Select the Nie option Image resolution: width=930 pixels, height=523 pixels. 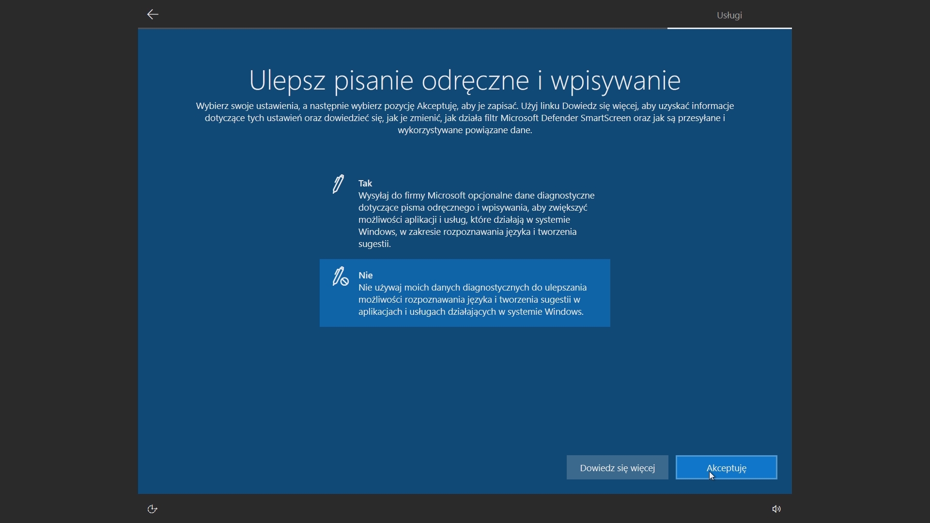pos(465,293)
